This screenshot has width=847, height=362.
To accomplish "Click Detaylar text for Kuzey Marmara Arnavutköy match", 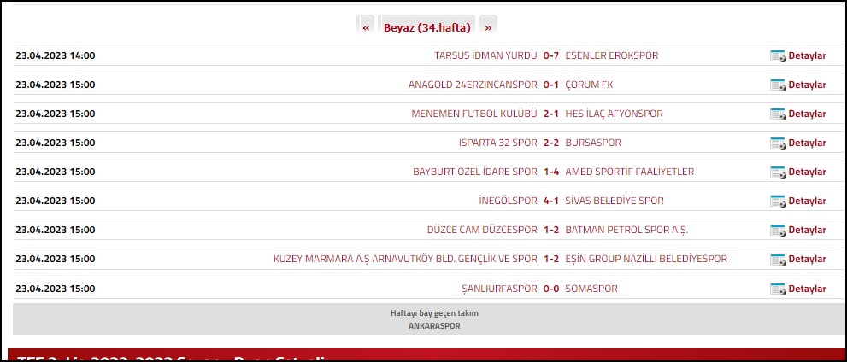I will pos(807,260).
